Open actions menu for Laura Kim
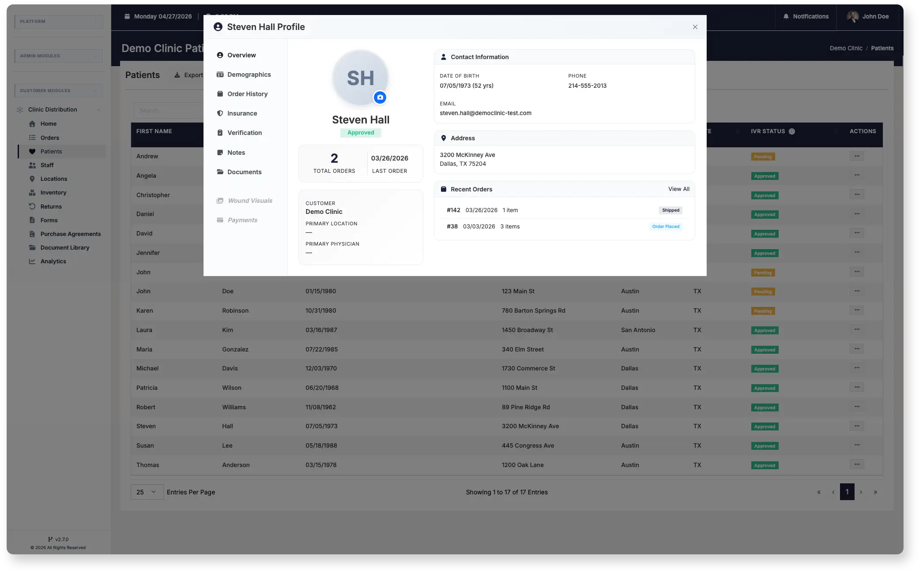Screen dimensions: 919x572 coord(857,329)
